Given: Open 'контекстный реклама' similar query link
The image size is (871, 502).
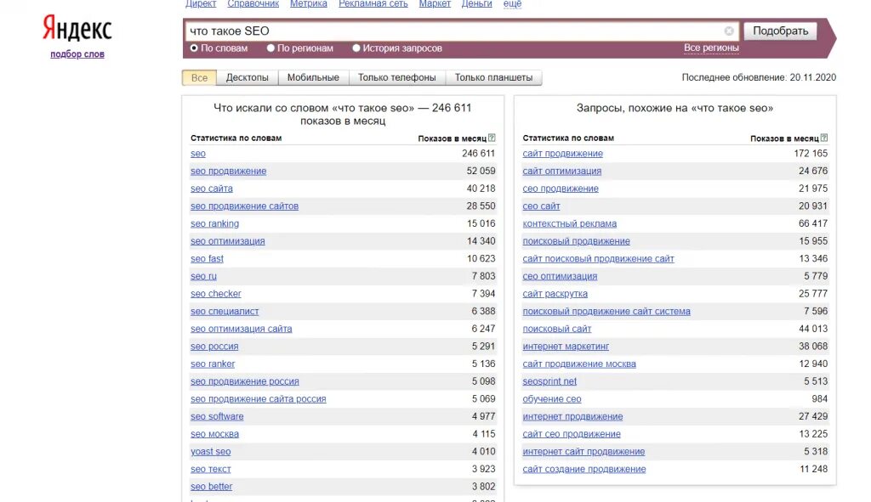Looking at the screenshot, I should tap(569, 224).
